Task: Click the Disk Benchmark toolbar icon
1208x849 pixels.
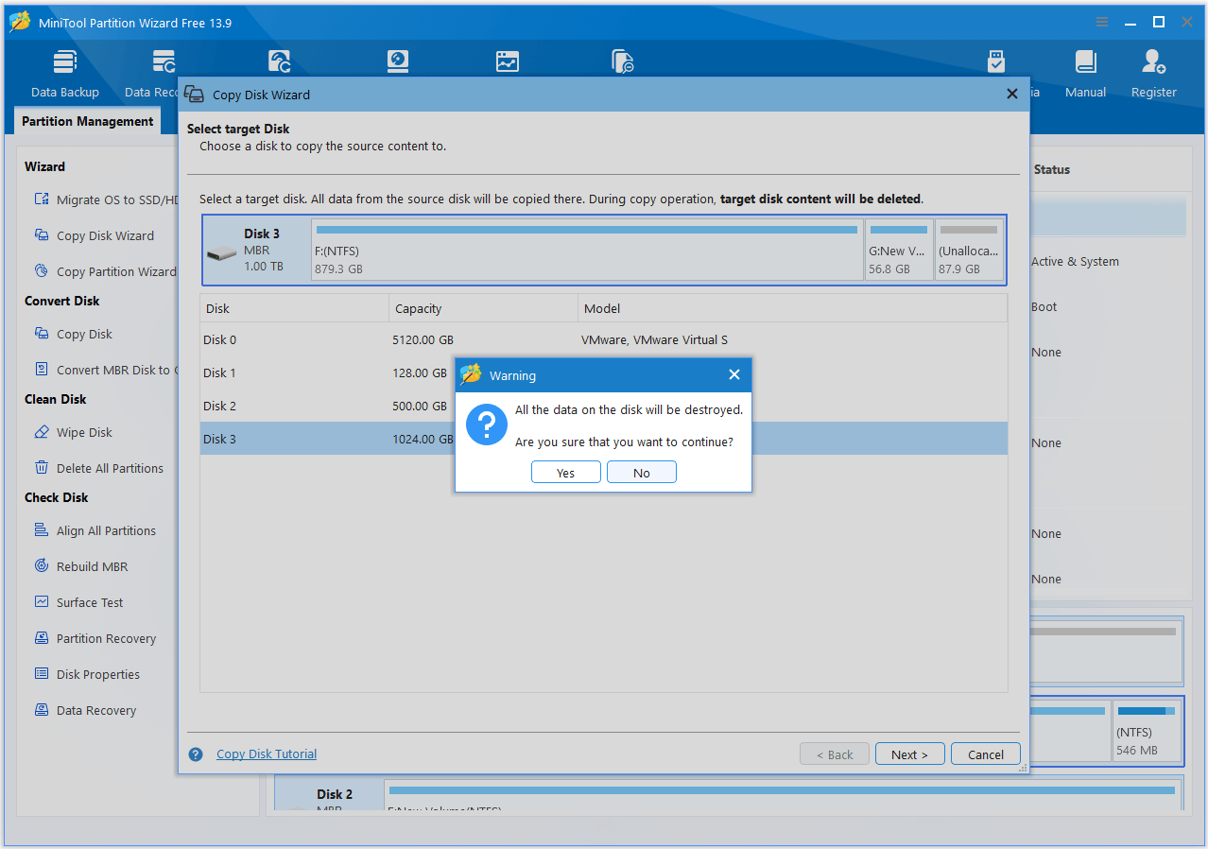Action: pos(398,62)
